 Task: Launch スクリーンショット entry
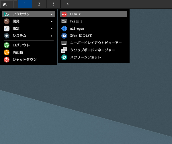93,57
